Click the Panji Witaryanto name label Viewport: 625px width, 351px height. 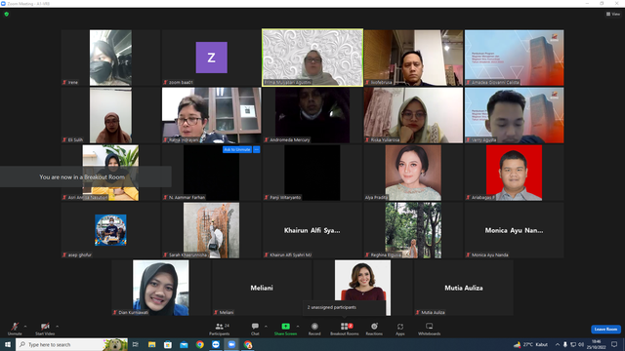[x=285, y=197]
